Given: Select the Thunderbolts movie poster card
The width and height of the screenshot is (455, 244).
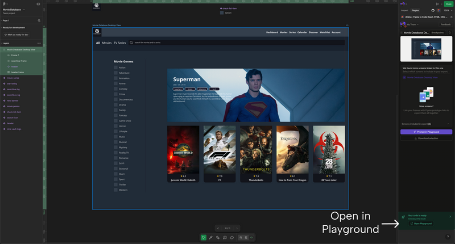Looking at the screenshot, I should tap(256, 154).
